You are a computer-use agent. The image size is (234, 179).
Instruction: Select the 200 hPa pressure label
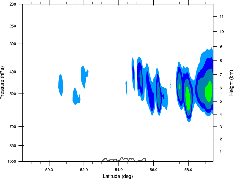(13, 4)
